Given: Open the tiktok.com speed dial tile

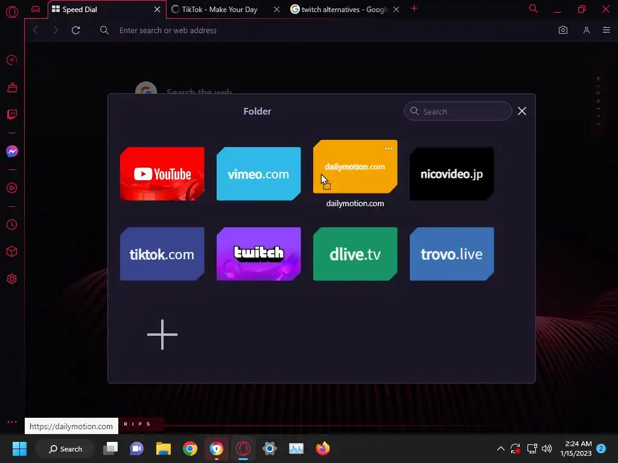Looking at the screenshot, I should 162,254.
